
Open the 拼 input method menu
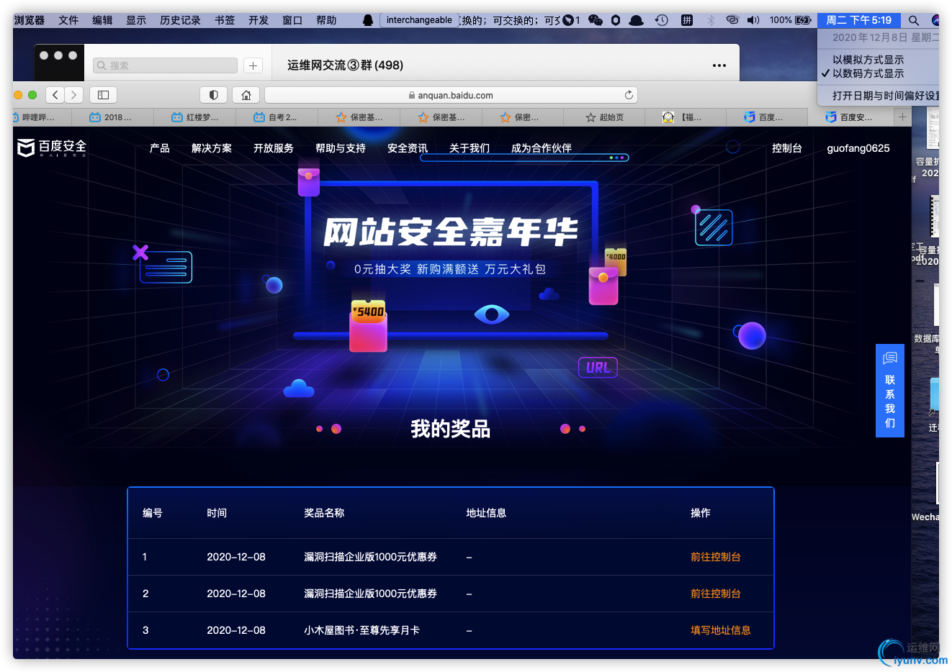point(687,20)
